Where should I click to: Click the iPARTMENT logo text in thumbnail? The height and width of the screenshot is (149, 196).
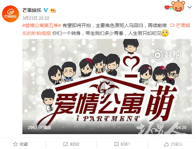pyautogui.click(x=108, y=119)
